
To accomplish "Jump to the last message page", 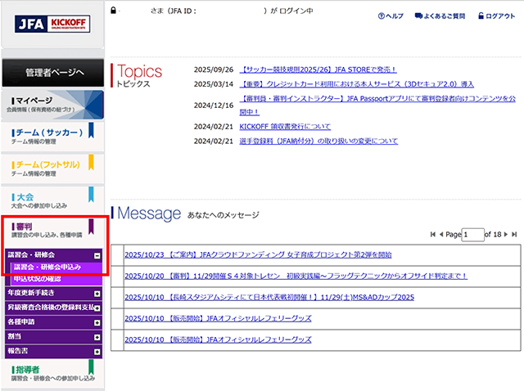I will [514, 235].
